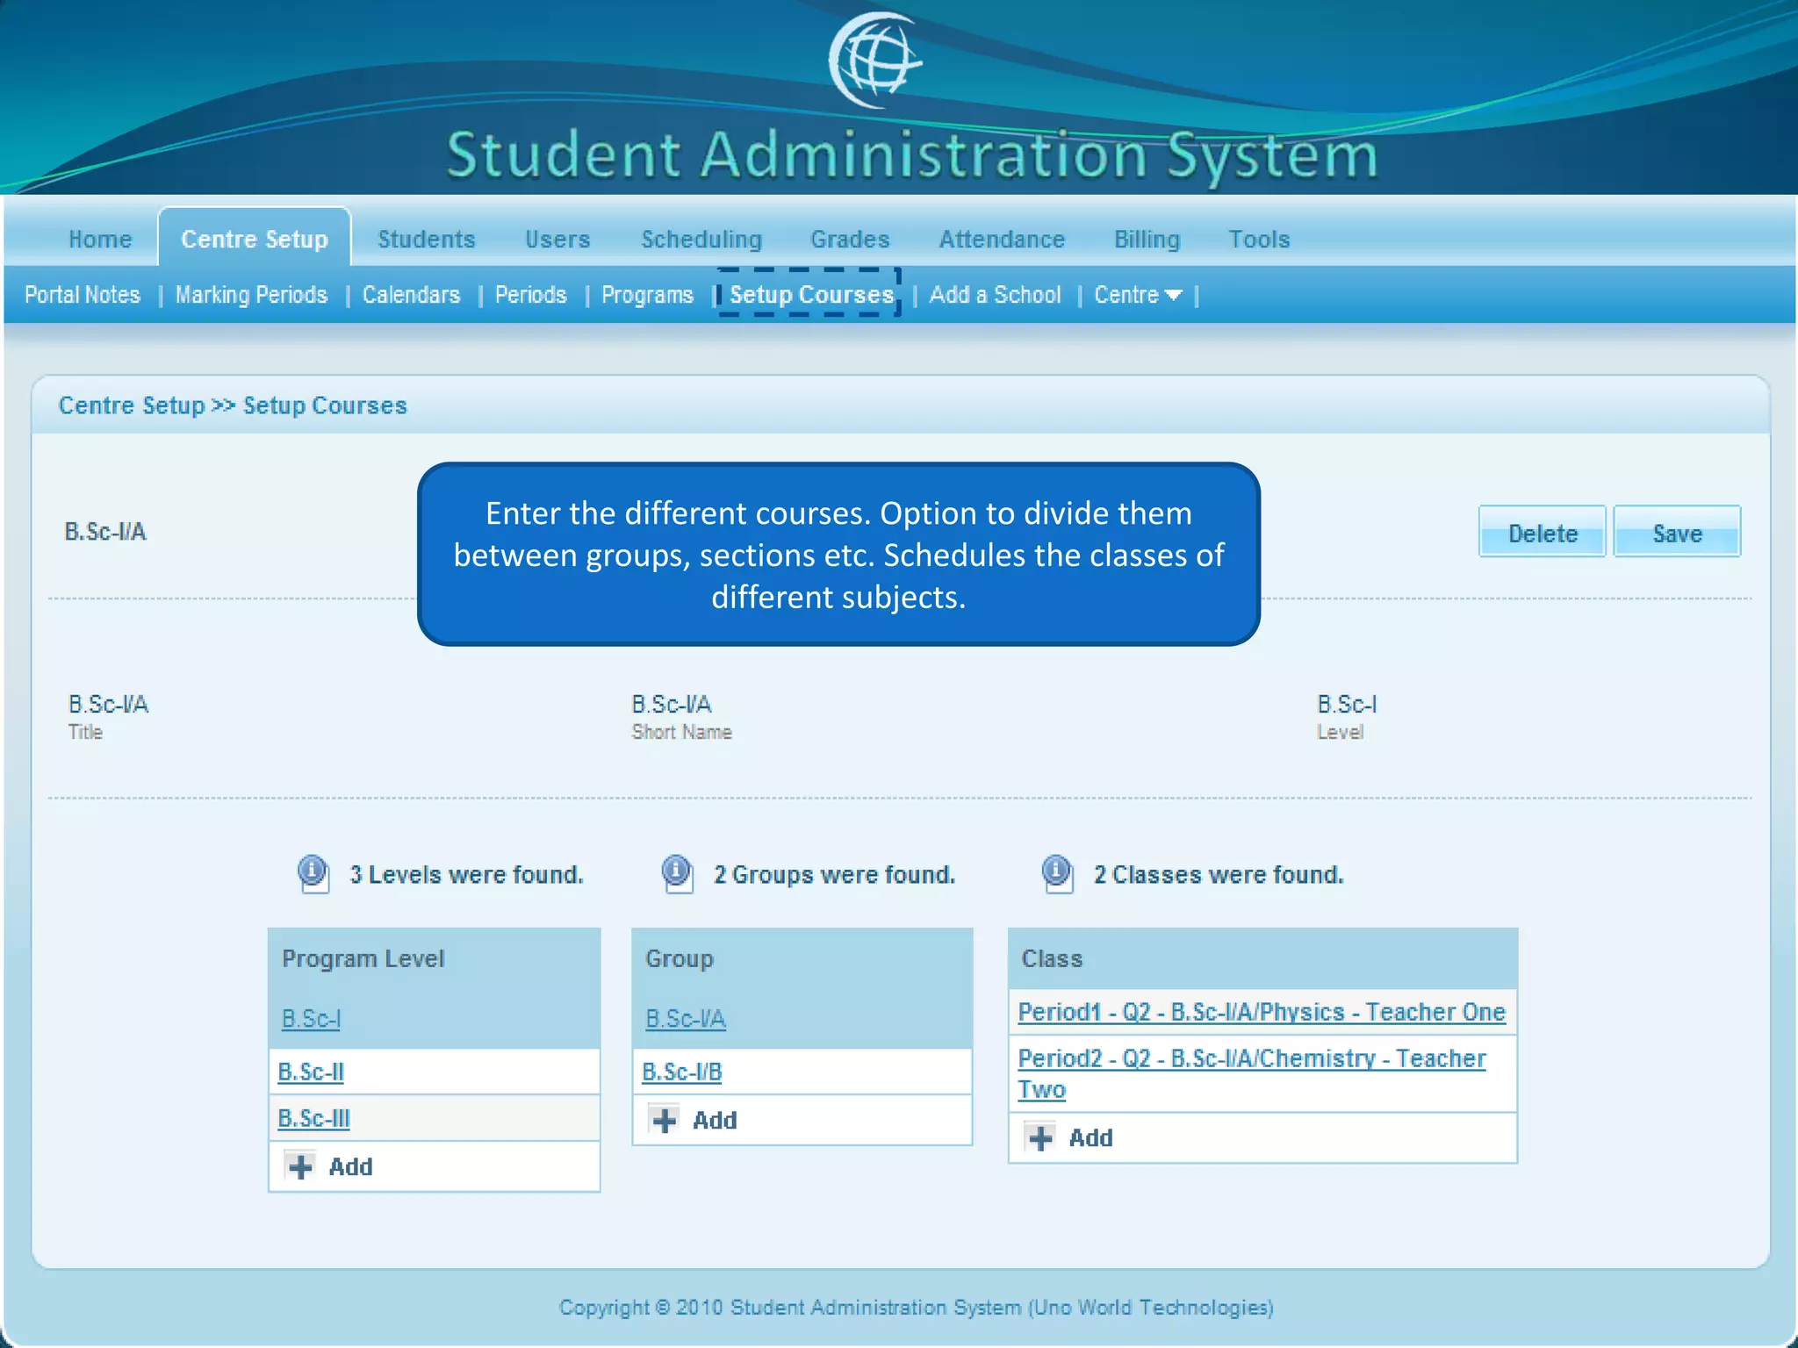This screenshot has width=1798, height=1348.
Task: Click the Delete button
Action: click(x=1543, y=532)
